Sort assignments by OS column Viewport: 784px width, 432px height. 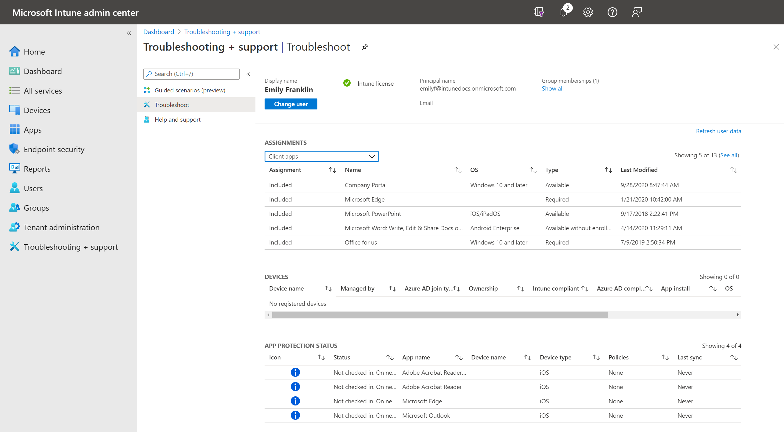click(533, 170)
